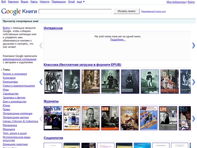Select the Домашние животные topic
Viewport: 197px width, 148px height.
(15, 144)
